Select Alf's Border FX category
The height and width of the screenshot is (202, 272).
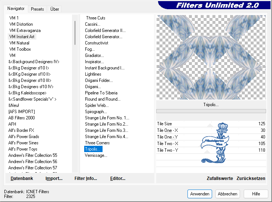21,130
